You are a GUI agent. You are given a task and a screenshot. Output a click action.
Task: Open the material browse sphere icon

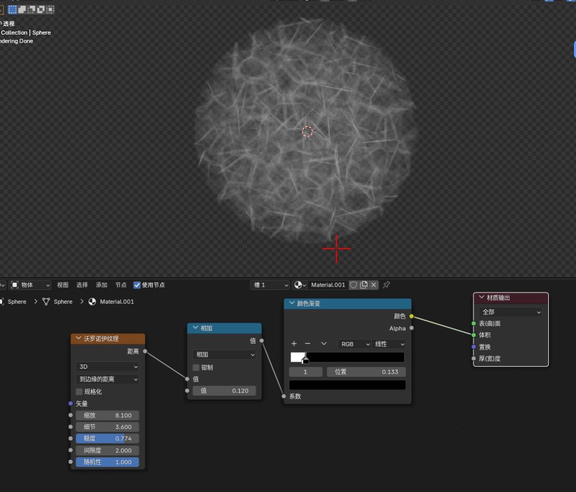point(300,285)
